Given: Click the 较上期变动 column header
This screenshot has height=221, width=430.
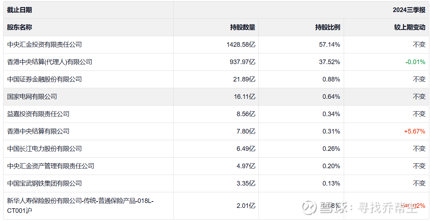Looking at the screenshot, I should [409, 27].
